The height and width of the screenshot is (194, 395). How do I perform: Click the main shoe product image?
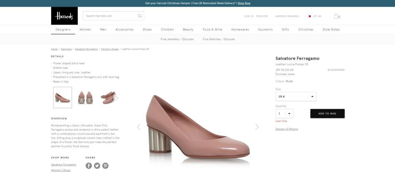click(x=198, y=127)
